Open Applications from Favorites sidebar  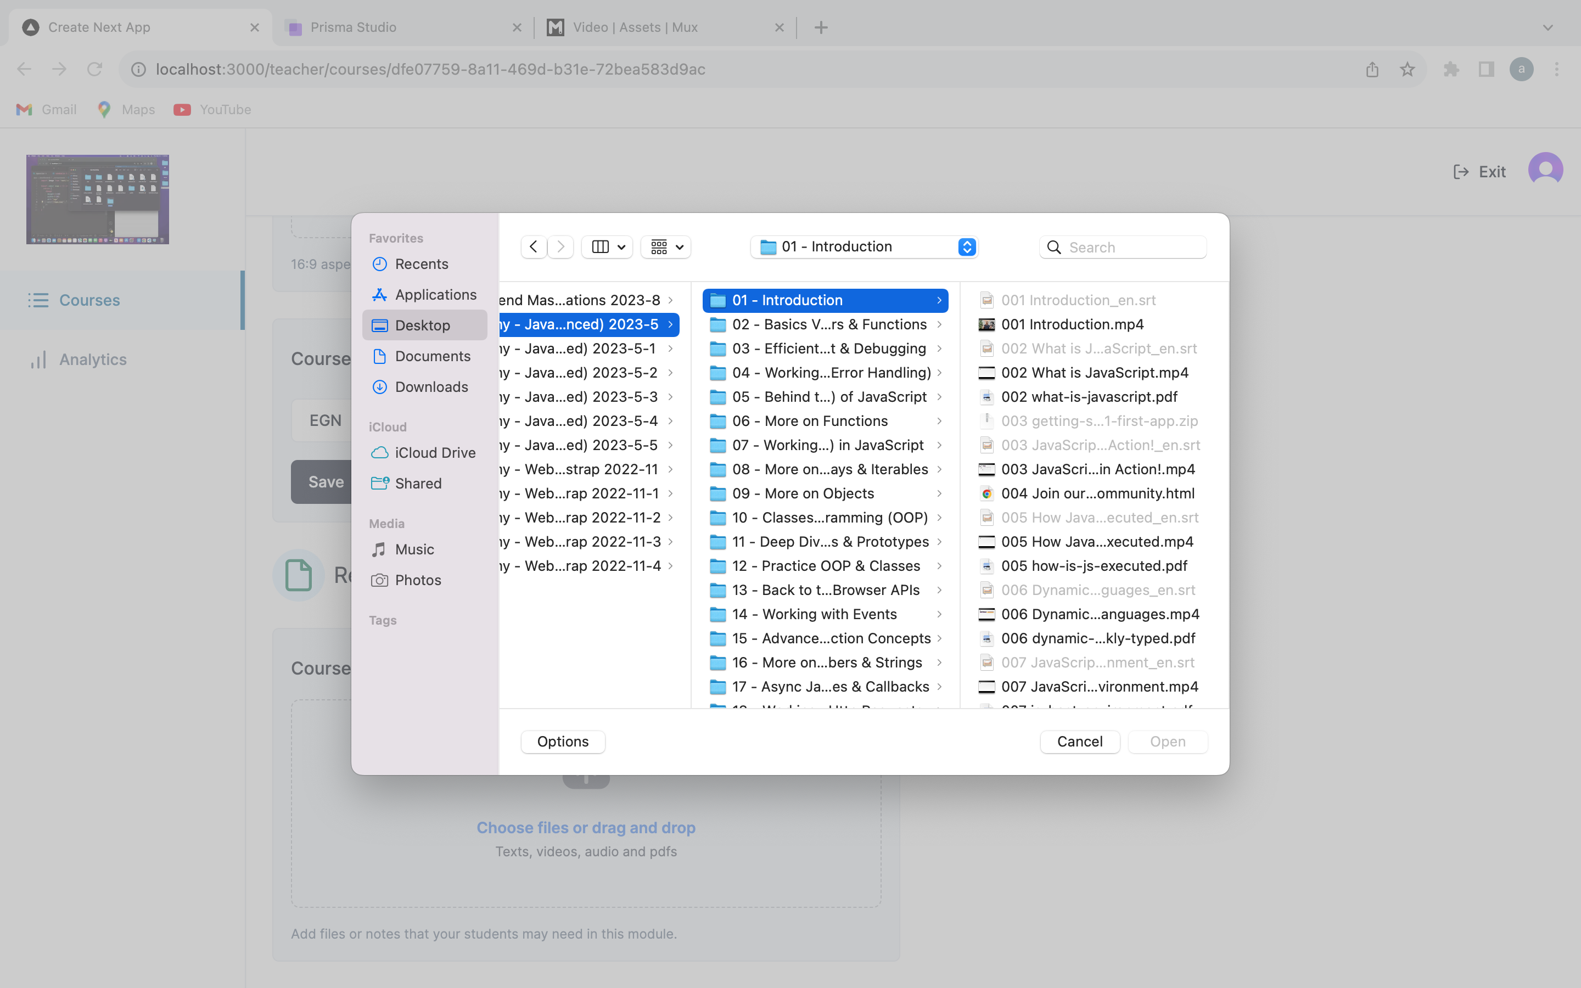435,295
